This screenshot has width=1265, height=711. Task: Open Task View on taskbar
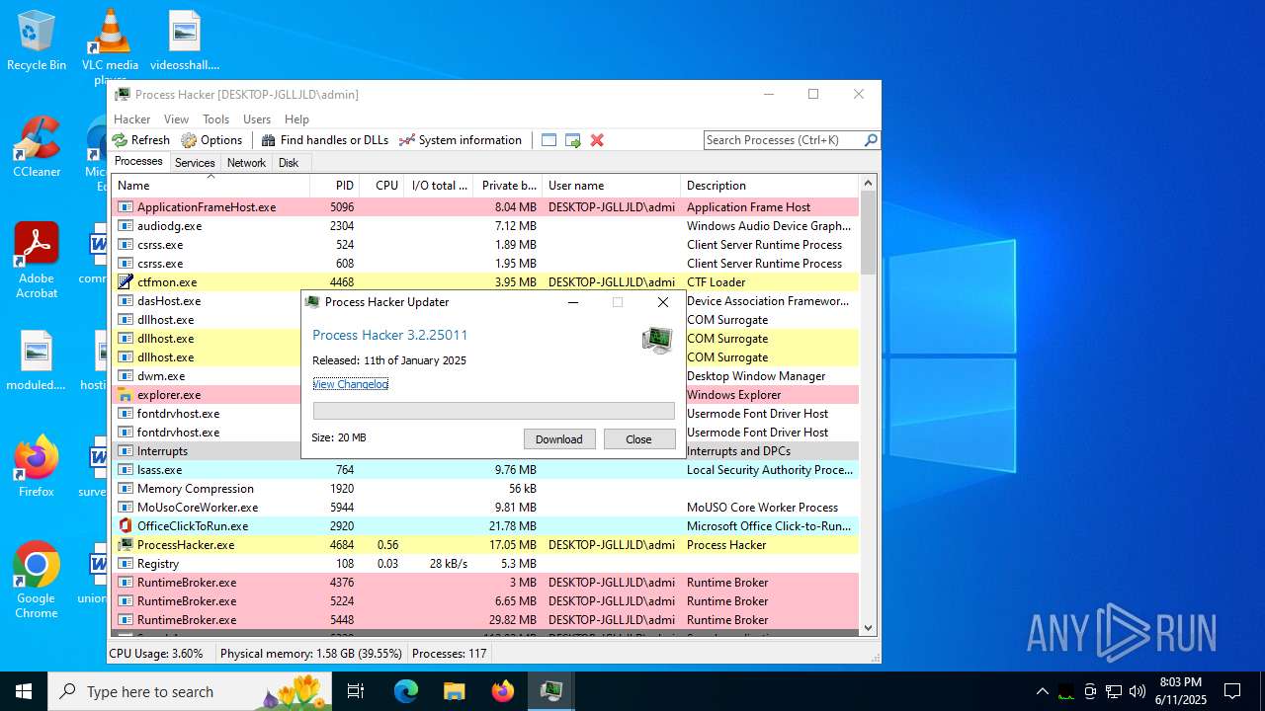tap(357, 691)
